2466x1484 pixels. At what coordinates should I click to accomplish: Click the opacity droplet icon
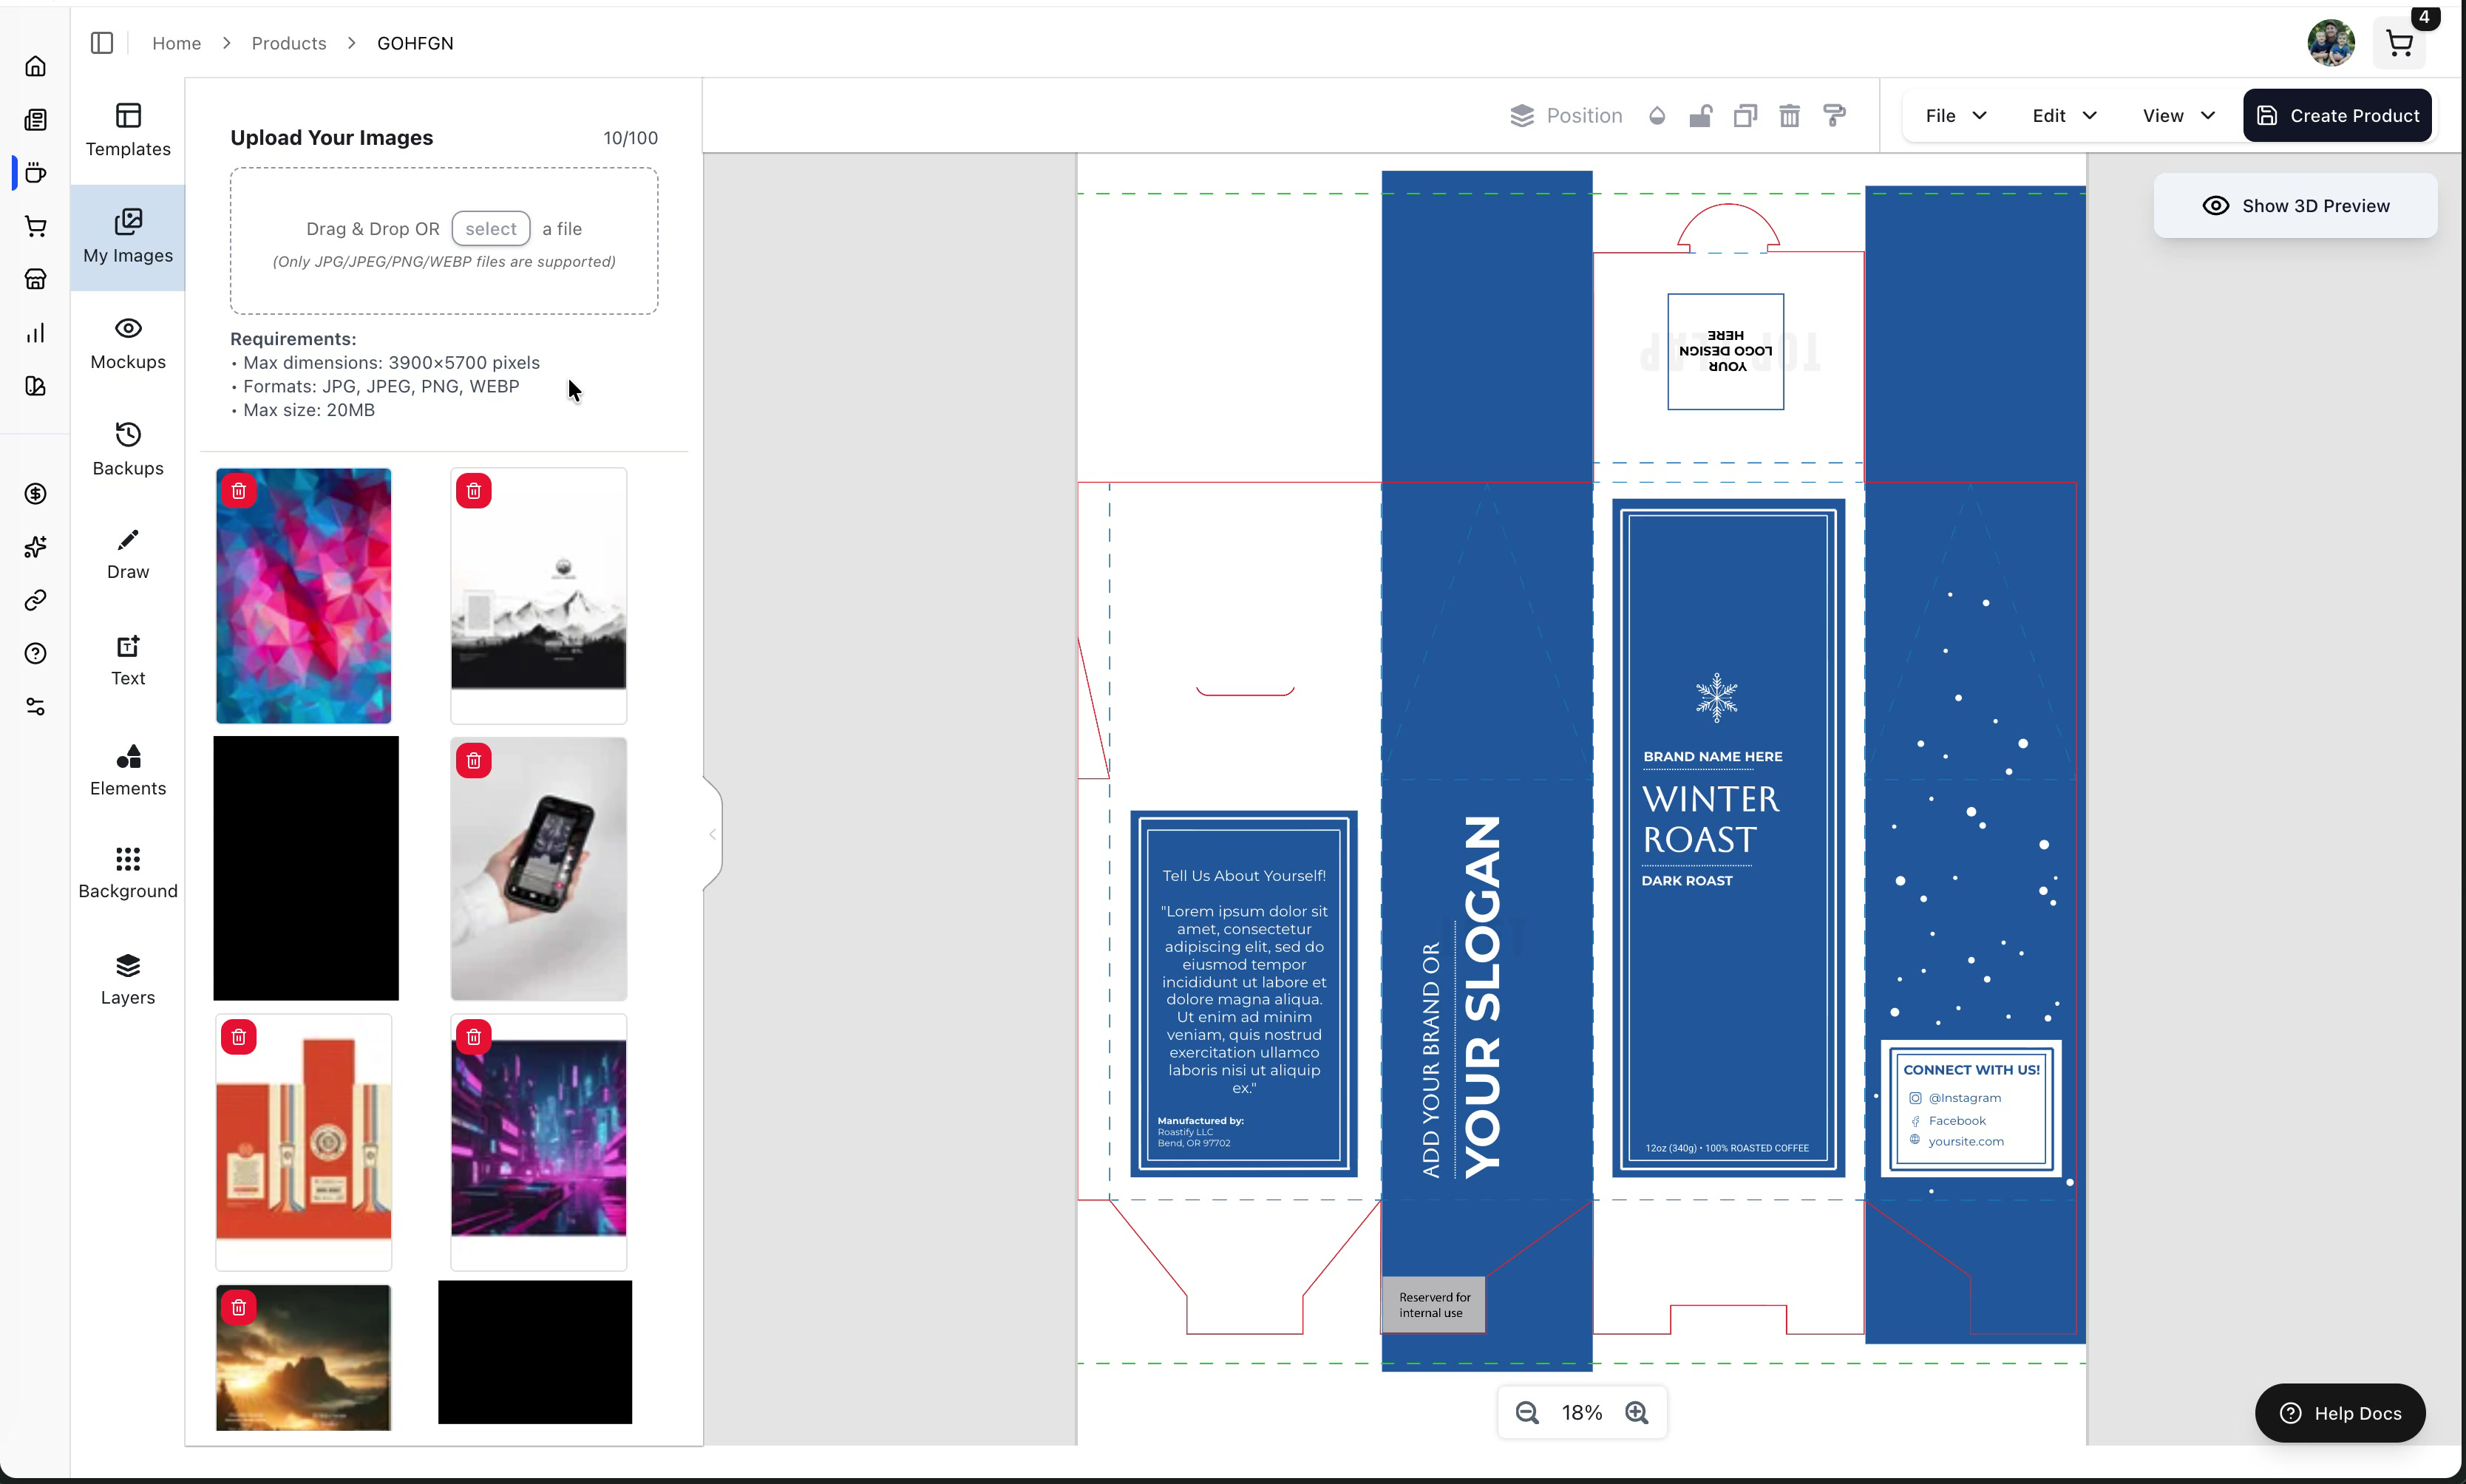[1657, 116]
